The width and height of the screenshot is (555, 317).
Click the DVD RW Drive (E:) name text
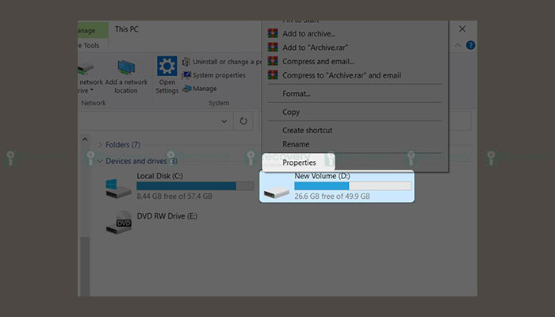[x=167, y=216]
